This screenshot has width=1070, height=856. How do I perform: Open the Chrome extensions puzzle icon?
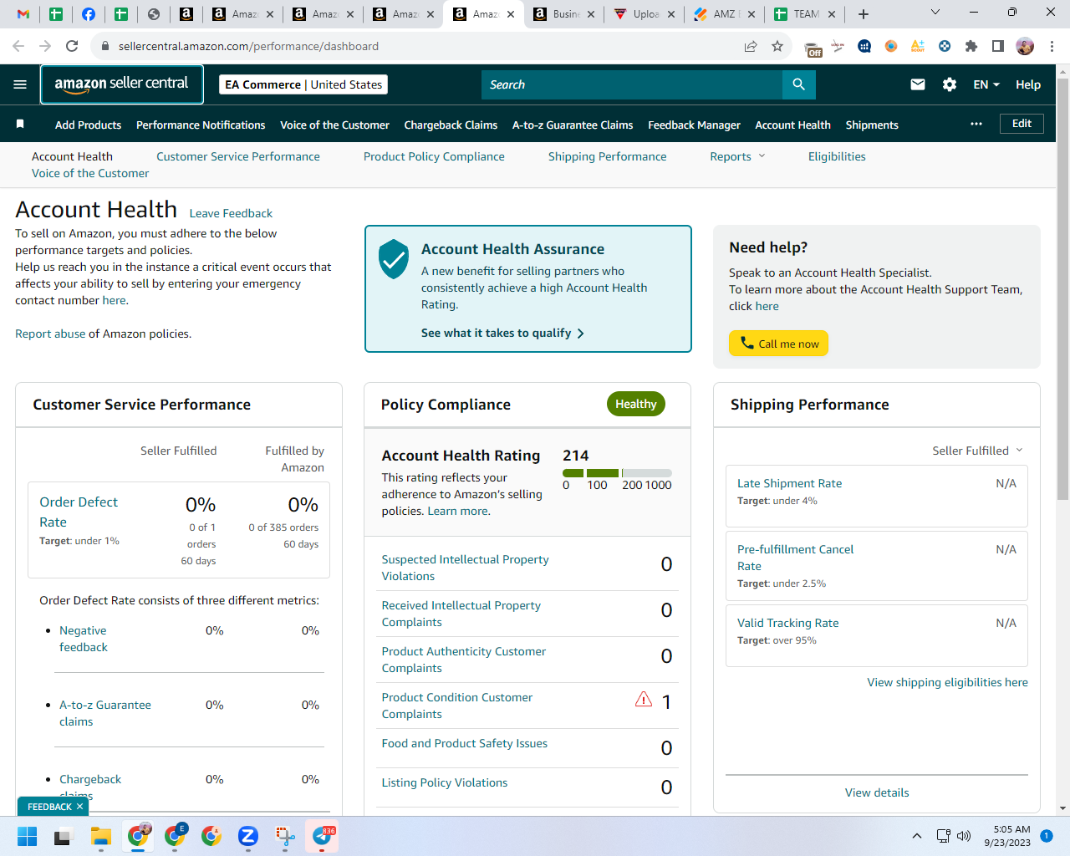pos(971,46)
